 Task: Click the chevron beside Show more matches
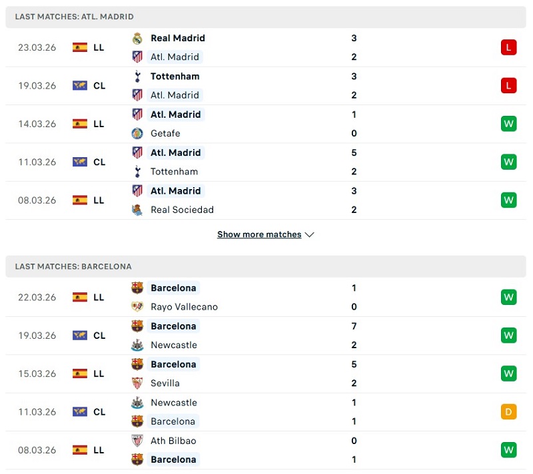pos(308,234)
